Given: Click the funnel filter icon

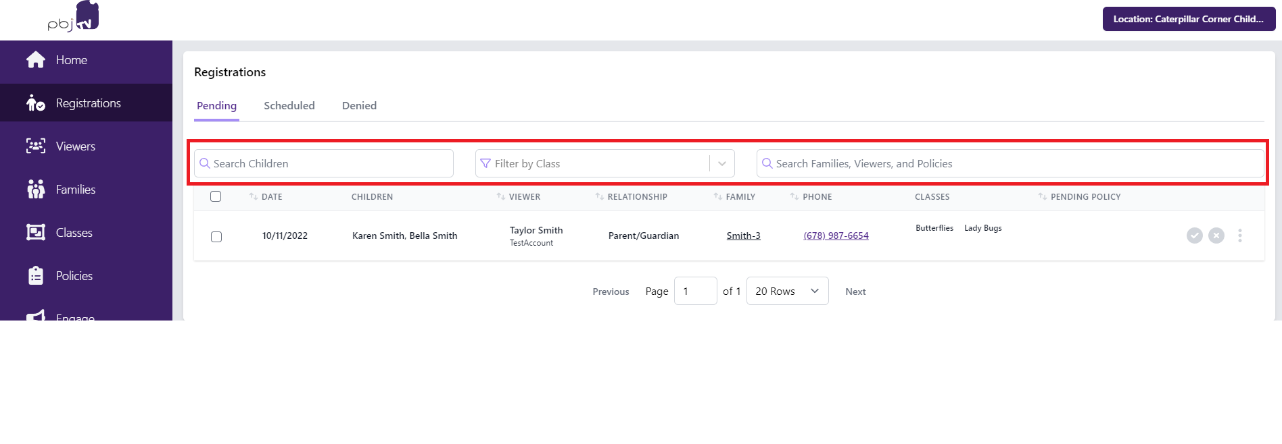Looking at the screenshot, I should [485, 163].
